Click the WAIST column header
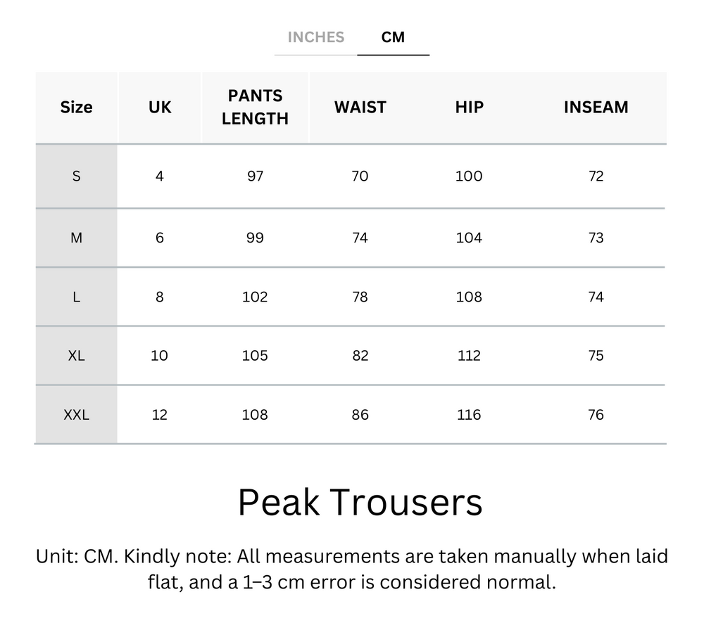The height and width of the screenshot is (618, 704). 359,107
